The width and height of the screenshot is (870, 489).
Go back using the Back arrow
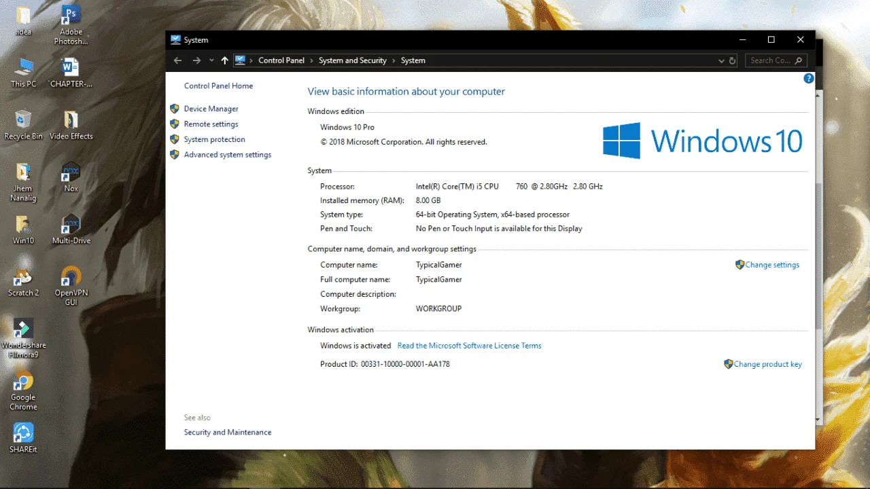178,60
